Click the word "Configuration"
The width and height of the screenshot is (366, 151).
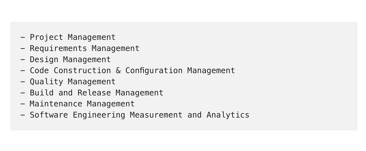point(154,71)
